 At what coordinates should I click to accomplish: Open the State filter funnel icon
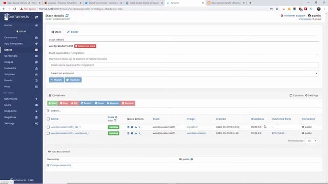115,121
